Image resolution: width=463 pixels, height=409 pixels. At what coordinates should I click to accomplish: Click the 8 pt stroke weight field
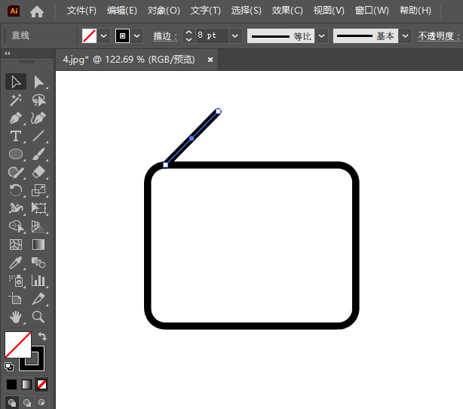tap(212, 36)
